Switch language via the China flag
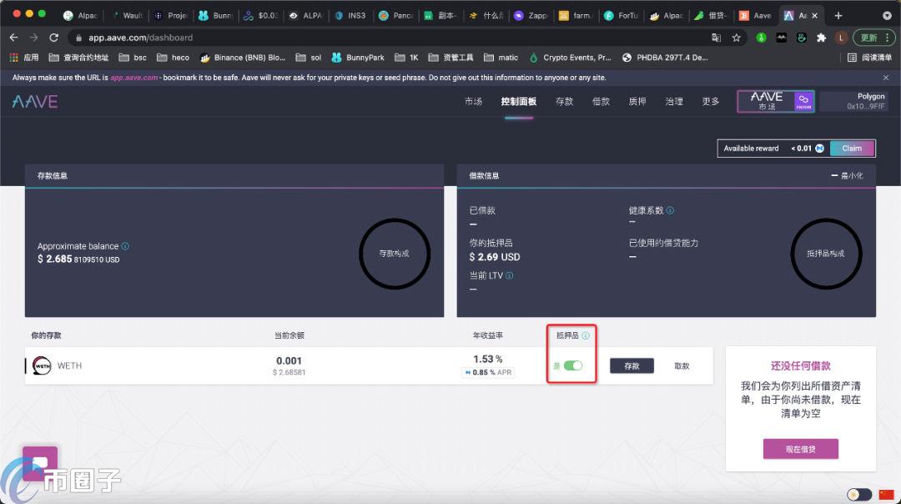 pos(886,494)
